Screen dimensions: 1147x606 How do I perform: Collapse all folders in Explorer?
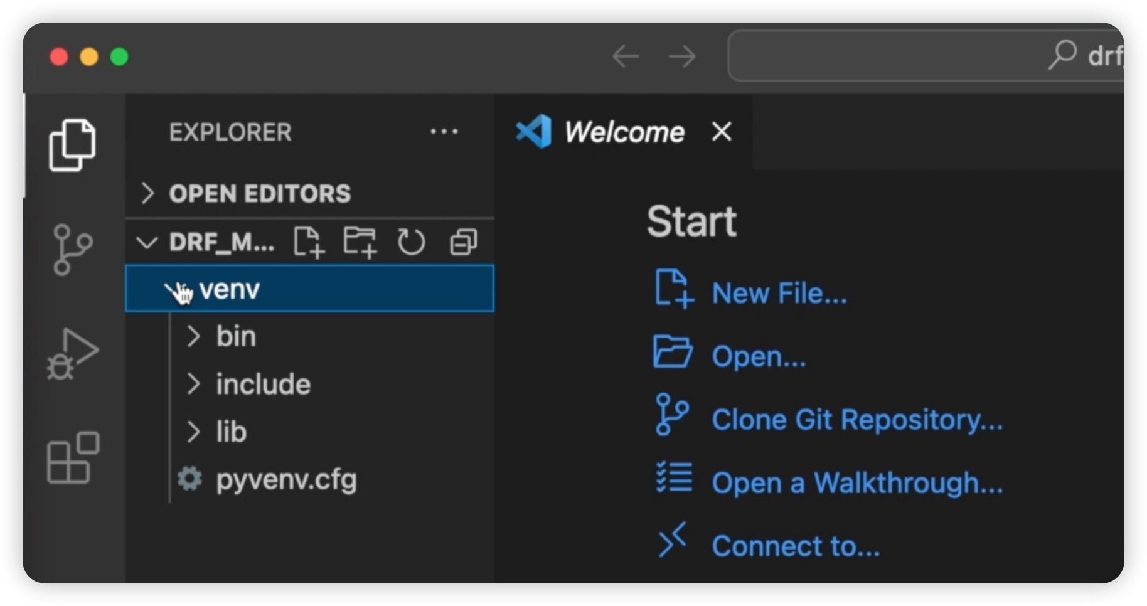coord(463,242)
